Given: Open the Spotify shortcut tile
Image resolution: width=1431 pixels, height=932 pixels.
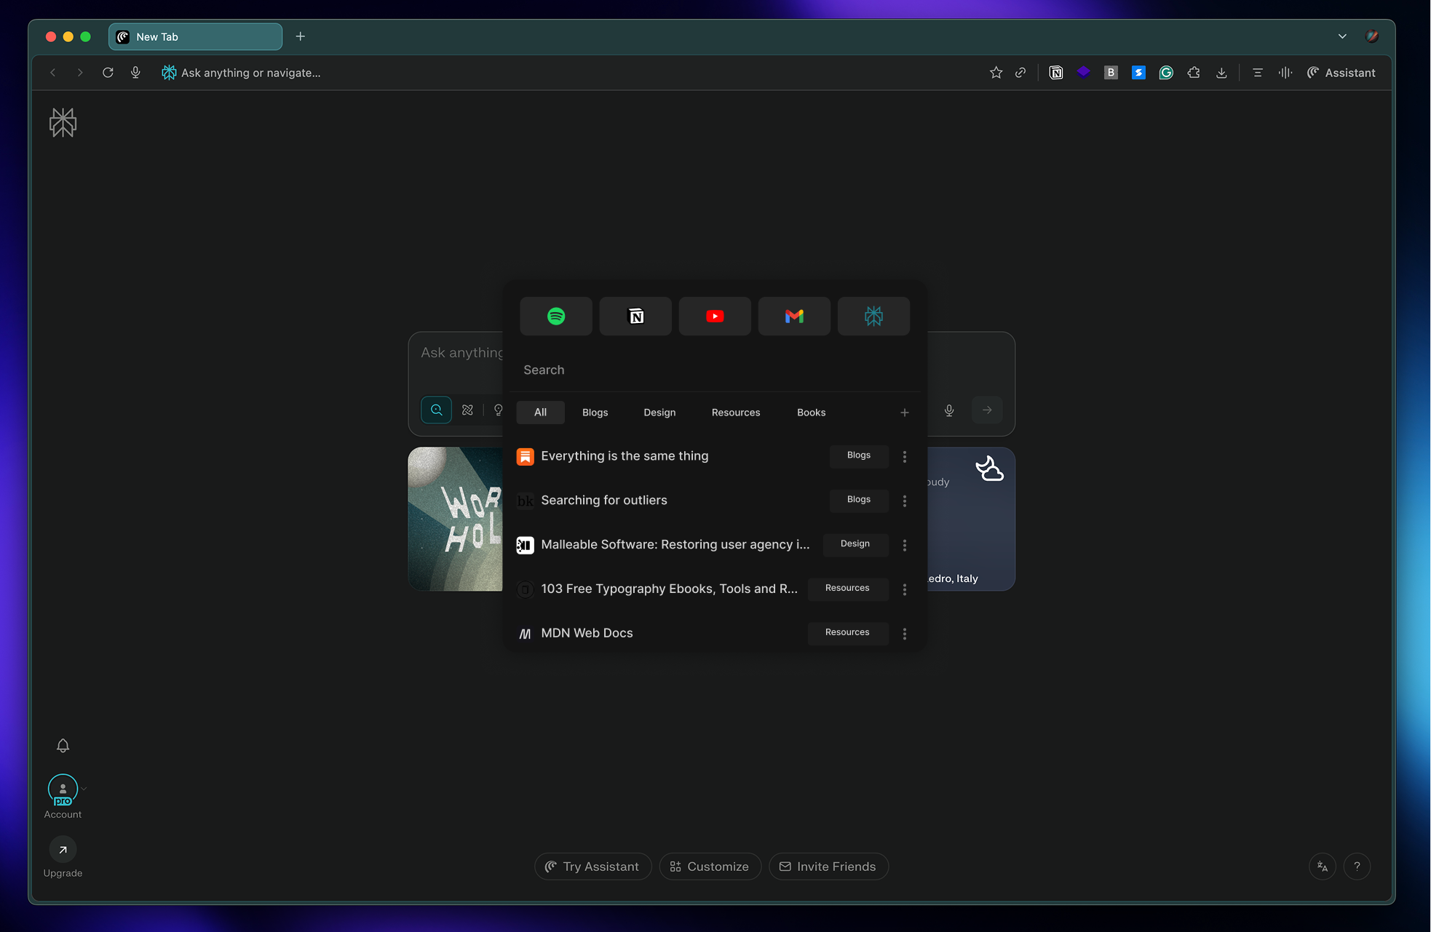Looking at the screenshot, I should pos(555,316).
